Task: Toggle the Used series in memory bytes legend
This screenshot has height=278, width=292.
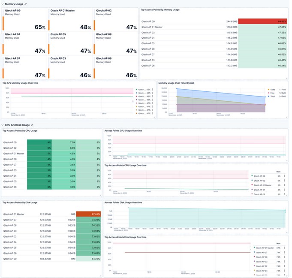Action: tap(273, 90)
